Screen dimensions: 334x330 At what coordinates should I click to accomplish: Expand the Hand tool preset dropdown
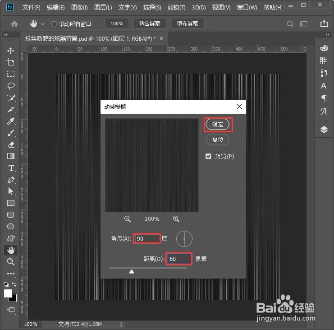43,24
